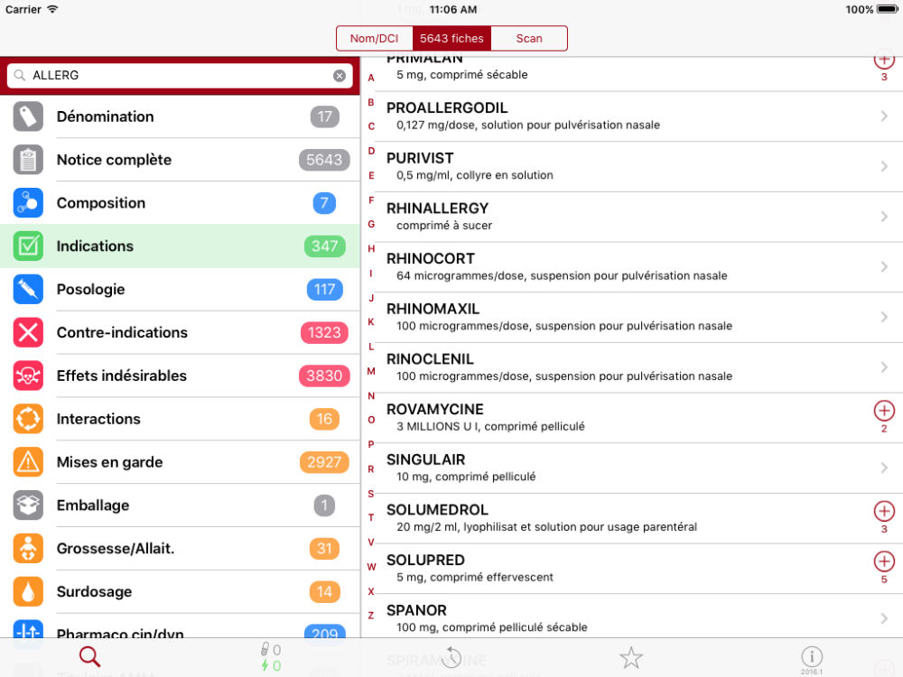Viewport: 903px width, 677px height.
Task: Open RHINALLERGY details chevron
Action: (x=884, y=217)
